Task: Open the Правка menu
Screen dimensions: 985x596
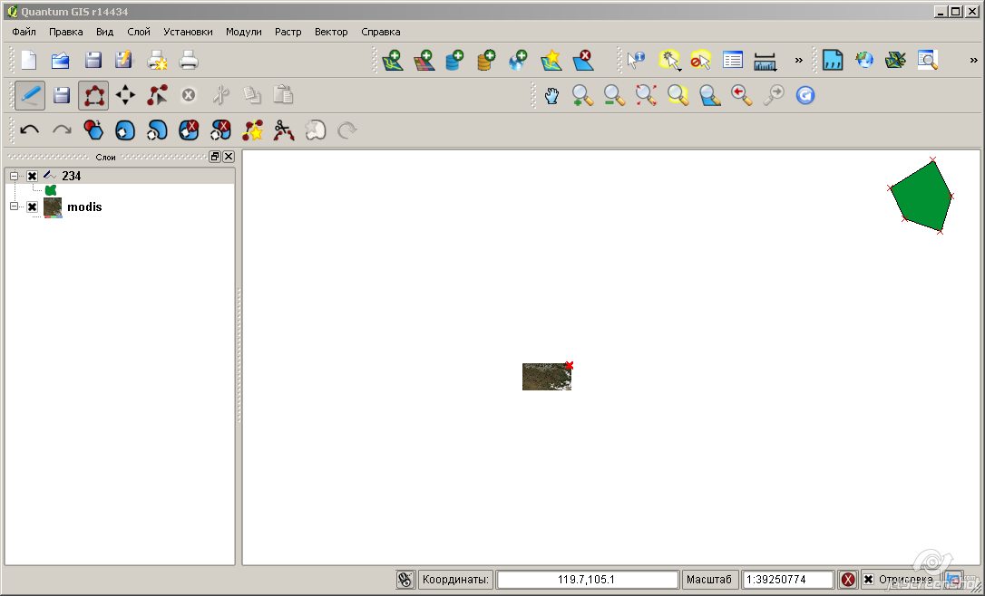Action: coord(66,32)
